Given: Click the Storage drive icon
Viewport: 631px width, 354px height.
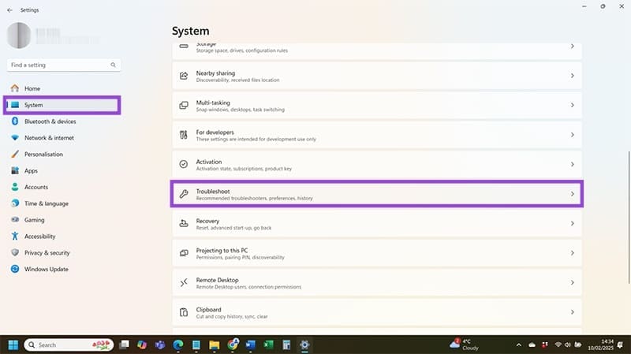Looking at the screenshot, I should 184,47.
